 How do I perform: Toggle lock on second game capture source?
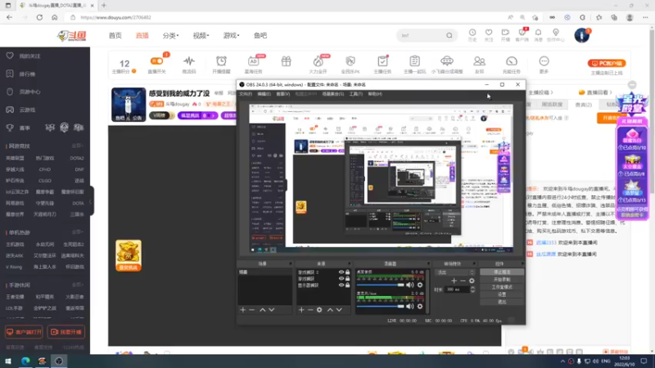(347, 279)
